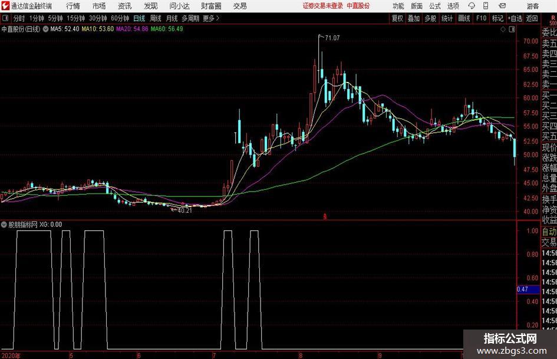The width and height of the screenshot is (557, 359).
Task: Open the 多周期 multi-period view
Action: [x=190, y=18]
